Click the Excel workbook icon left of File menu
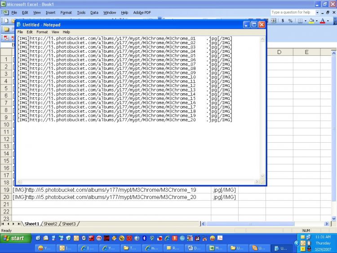337x253 pixels. pyautogui.click(x=5, y=12)
